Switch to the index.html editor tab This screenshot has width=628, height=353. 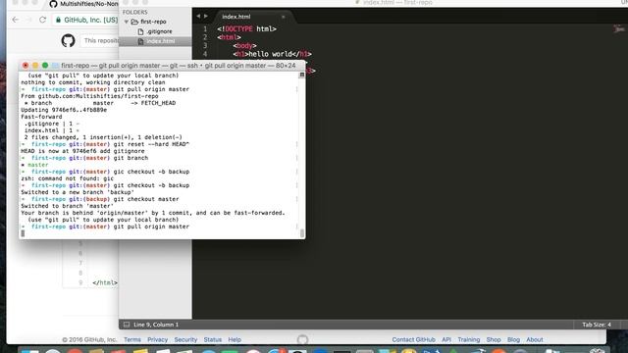click(x=236, y=17)
